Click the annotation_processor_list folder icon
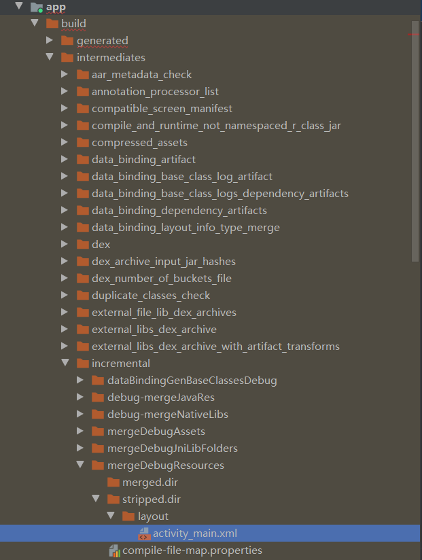 pyautogui.click(x=83, y=92)
